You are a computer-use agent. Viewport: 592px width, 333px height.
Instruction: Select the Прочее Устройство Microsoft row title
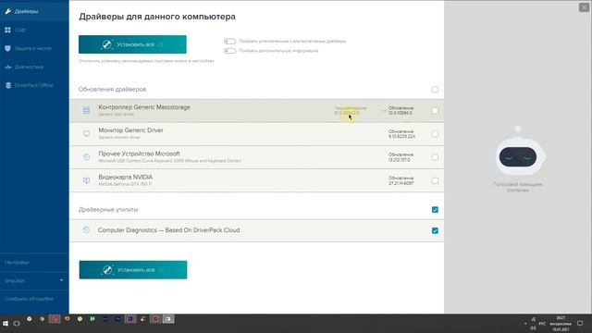click(139, 154)
